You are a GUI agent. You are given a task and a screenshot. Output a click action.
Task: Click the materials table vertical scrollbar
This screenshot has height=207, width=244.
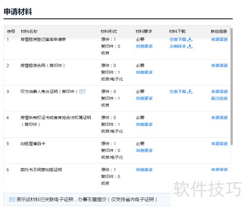click(x=232, y=87)
